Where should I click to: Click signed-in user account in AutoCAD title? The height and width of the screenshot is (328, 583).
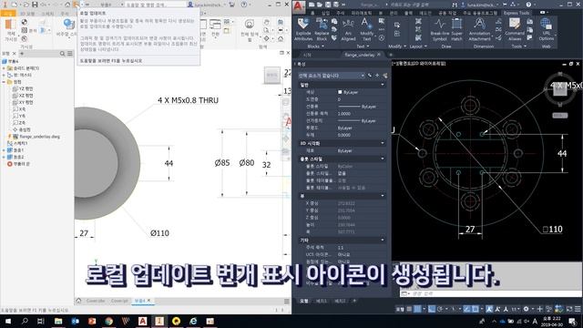point(479,5)
